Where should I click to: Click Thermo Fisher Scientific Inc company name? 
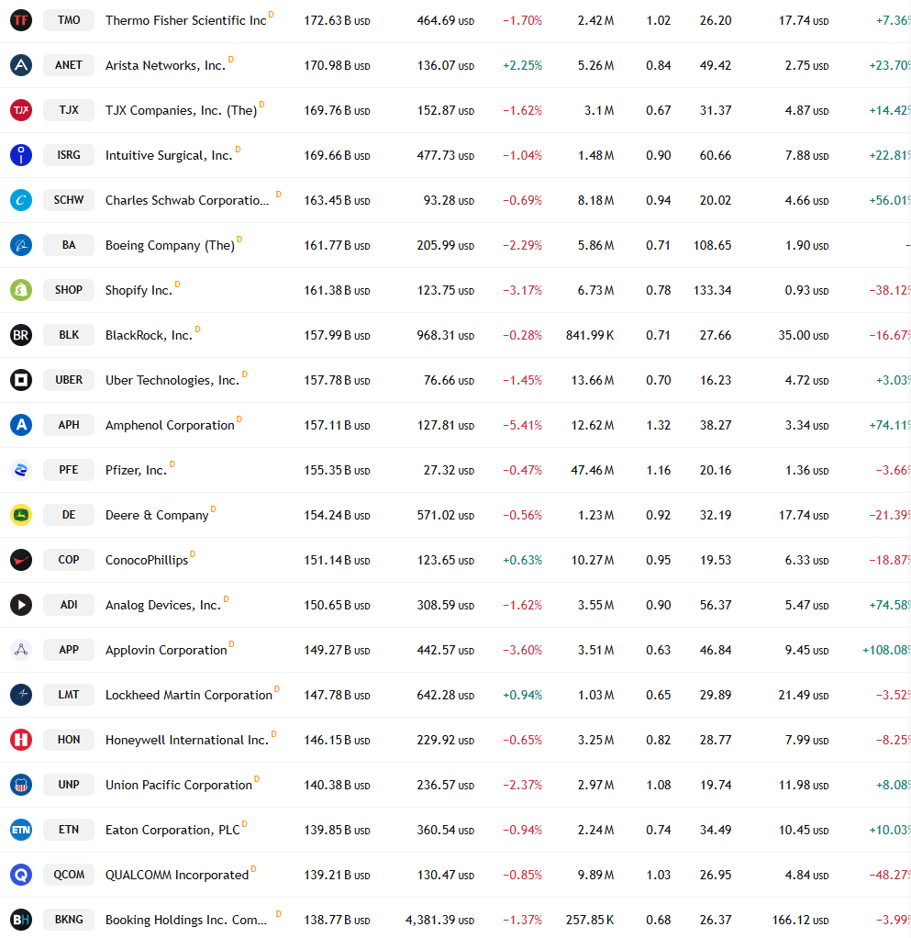(x=186, y=21)
